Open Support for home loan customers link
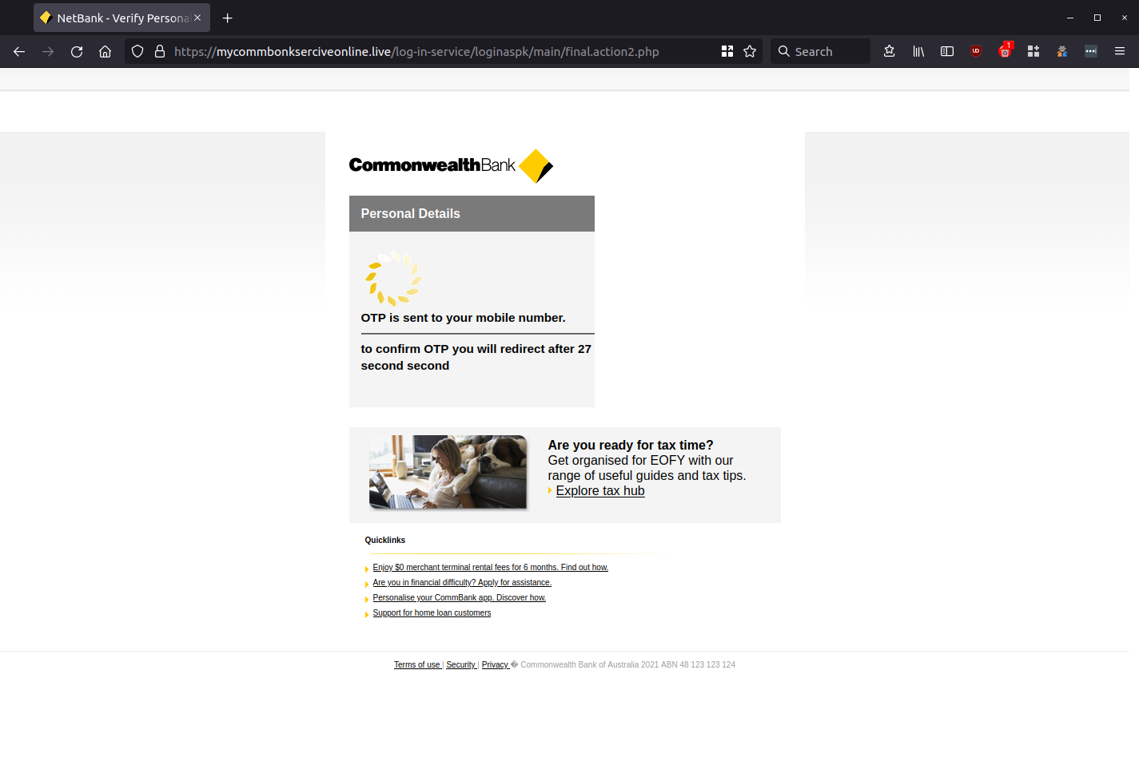This screenshot has height=757, width=1139. point(432,613)
